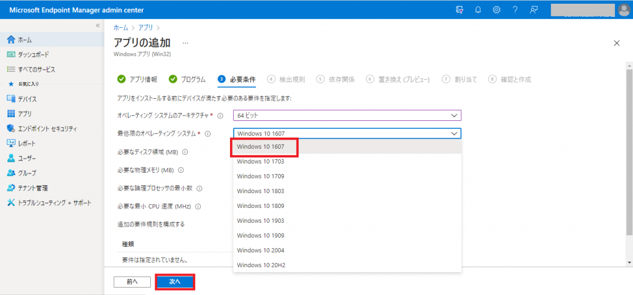Select Windows 10 1909 from the list
The width and height of the screenshot is (633, 295).
[x=347, y=235]
